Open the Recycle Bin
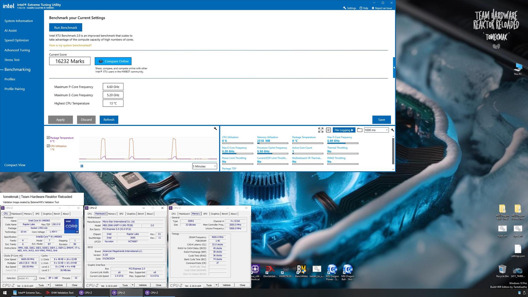528x297 pixels. point(502,271)
